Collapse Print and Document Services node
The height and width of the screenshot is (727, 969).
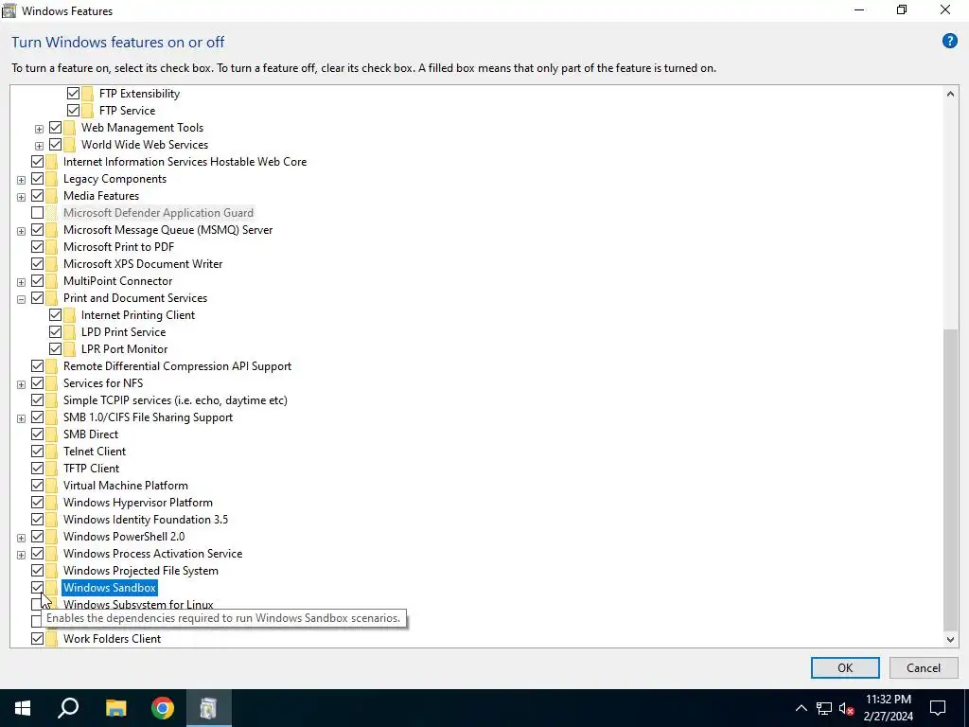21,299
